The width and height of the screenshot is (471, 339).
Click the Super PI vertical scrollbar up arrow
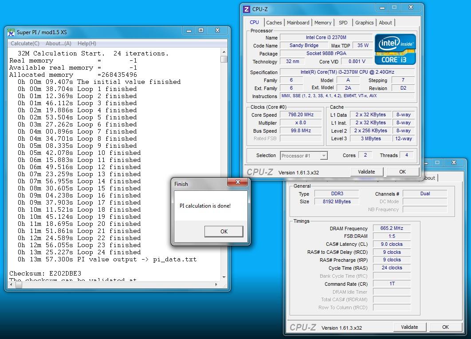coord(224,52)
